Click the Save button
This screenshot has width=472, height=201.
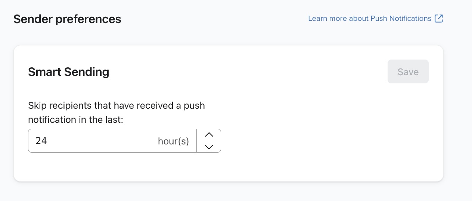[408, 71]
